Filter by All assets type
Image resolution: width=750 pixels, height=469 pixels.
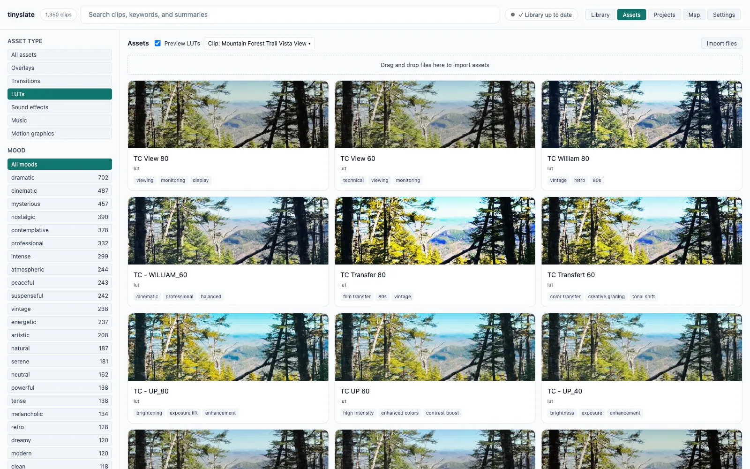click(60, 55)
